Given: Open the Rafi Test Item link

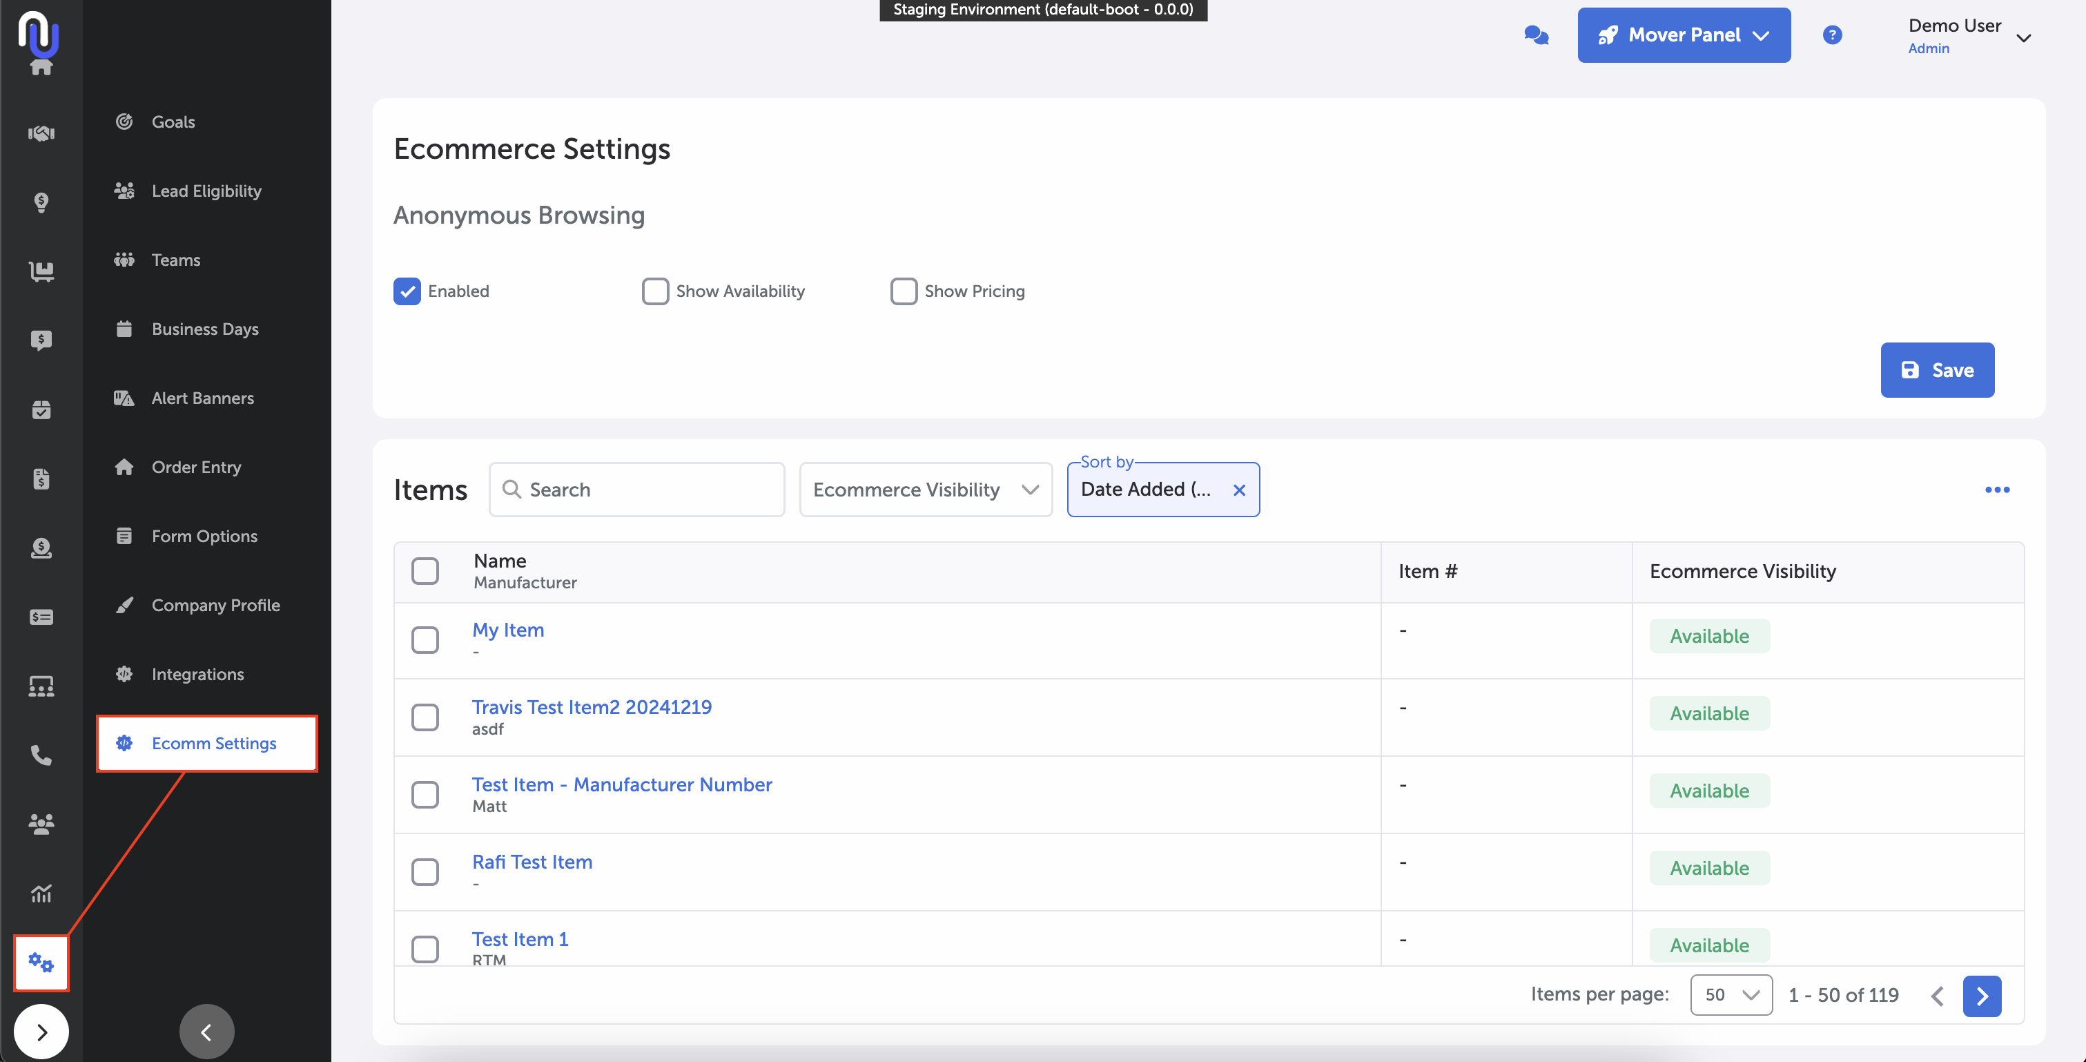Looking at the screenshot, I should (x=532, y=862).
